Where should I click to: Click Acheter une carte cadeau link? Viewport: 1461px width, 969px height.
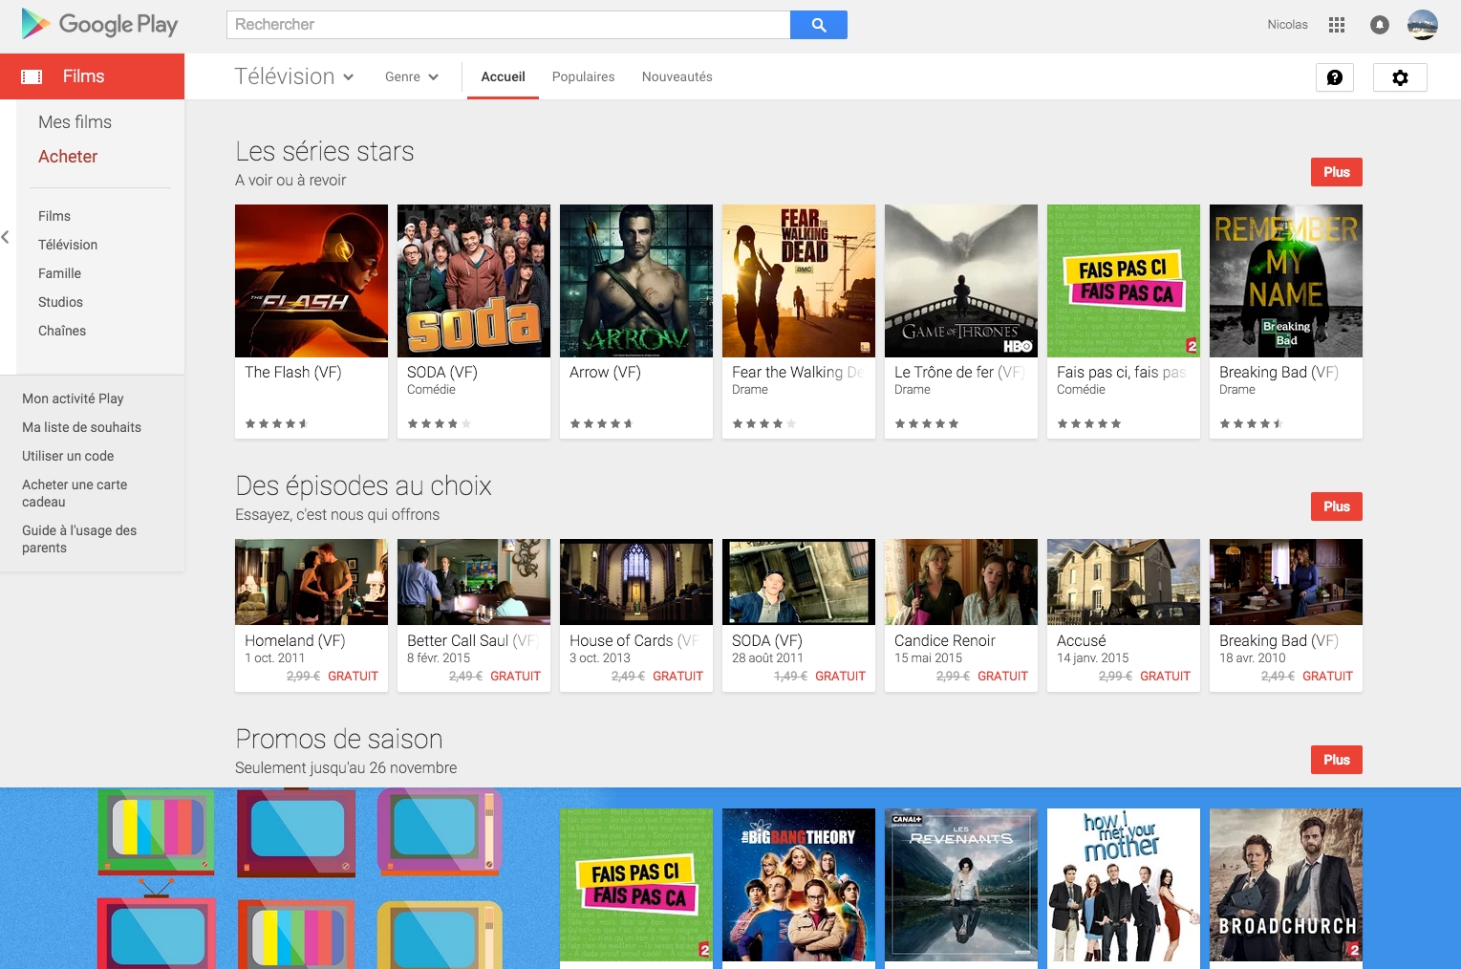click(75, 493)
